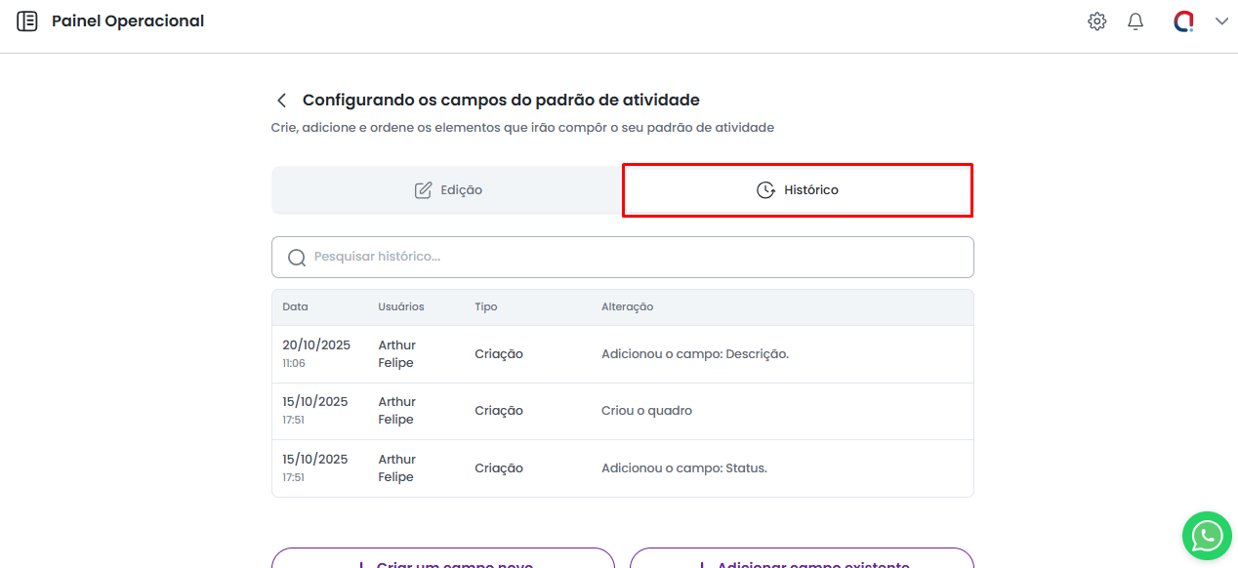
Task: Click the magnifier icon in search bar
Action: (x=297, y=258)
